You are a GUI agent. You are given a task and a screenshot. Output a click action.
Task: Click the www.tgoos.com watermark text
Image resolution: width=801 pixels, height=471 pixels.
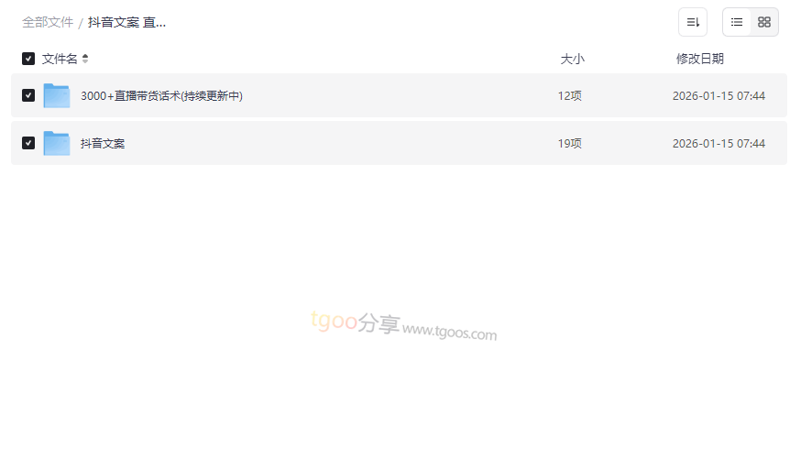[450, 332]
